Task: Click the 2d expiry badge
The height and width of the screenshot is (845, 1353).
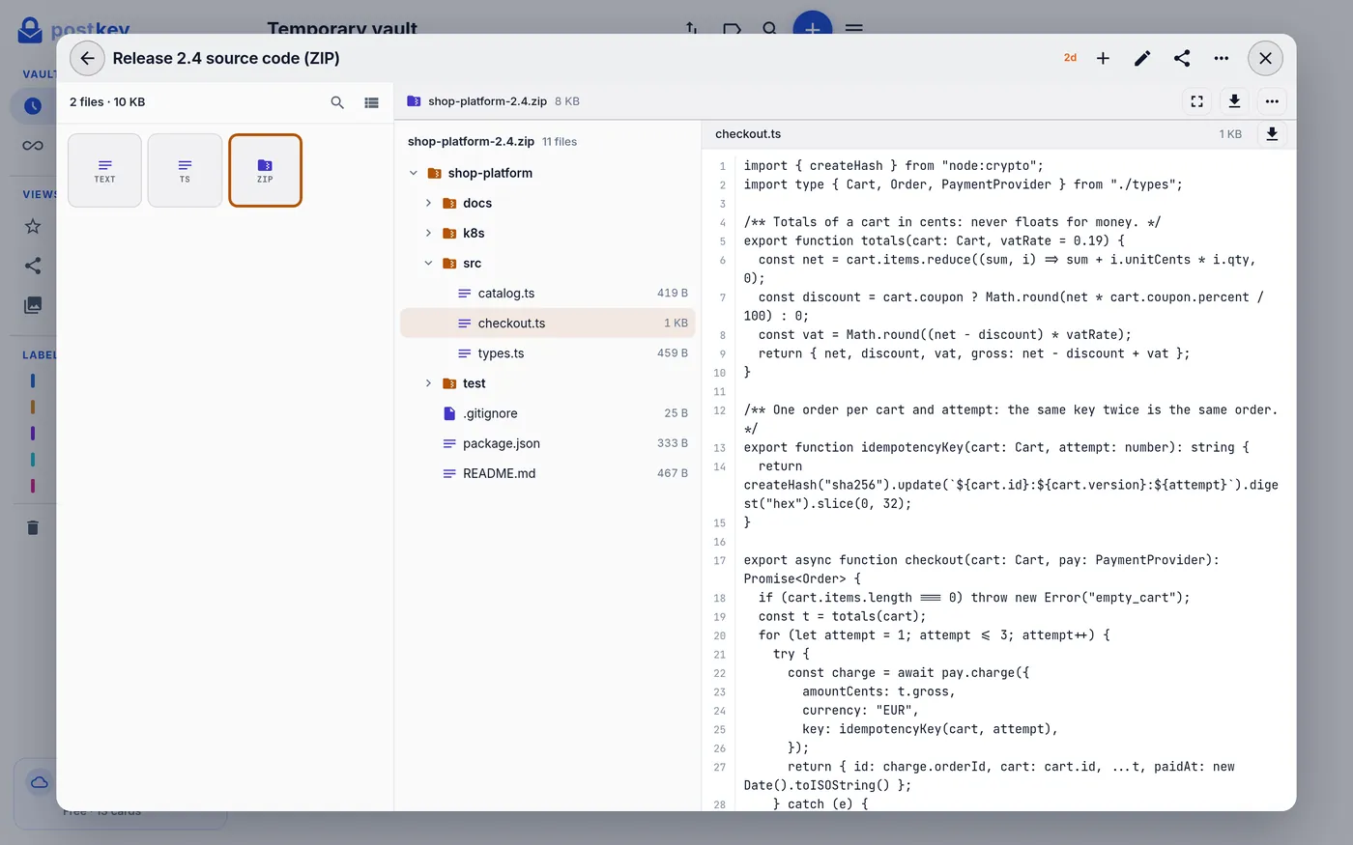Action: tap(1070, 58)
